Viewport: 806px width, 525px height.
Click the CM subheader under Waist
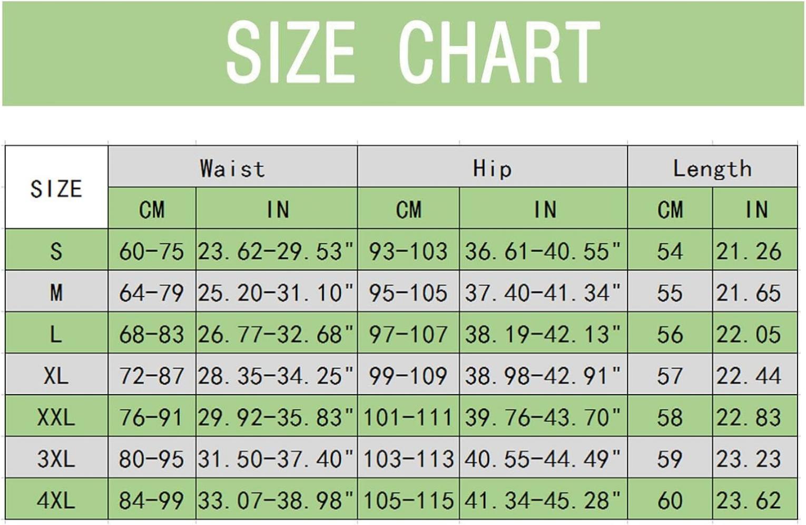pyautogui.click(x=152, y=208)
